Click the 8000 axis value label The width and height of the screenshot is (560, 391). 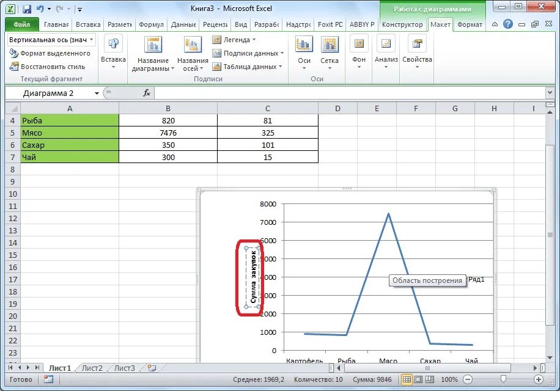268,204
